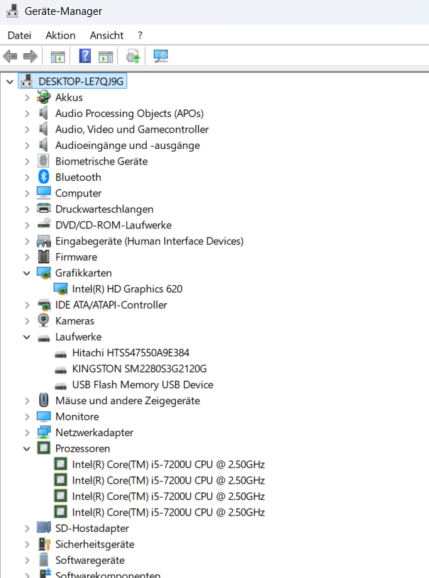429x578 pixels.
Task: Expand the Bluetooth category
Action: pos(27,177)
